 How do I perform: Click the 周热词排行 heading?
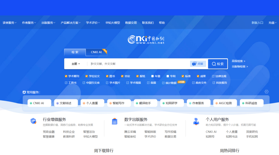point(229,151)
